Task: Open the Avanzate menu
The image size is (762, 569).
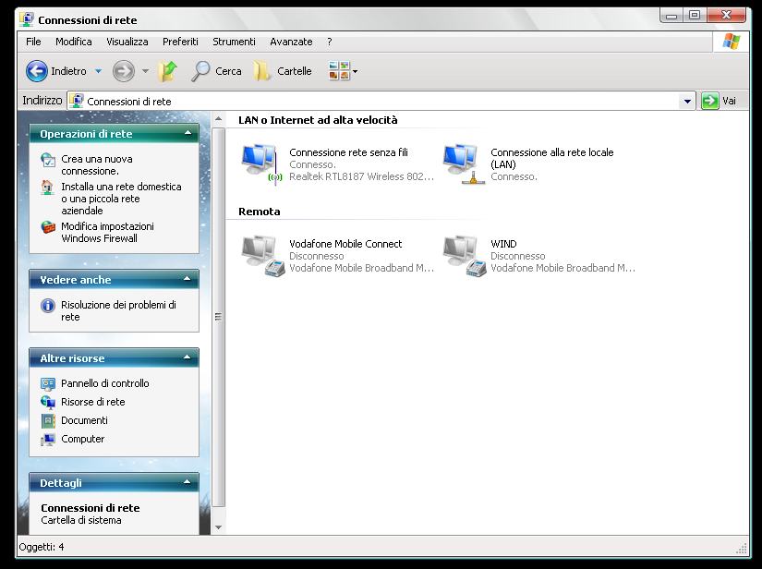Action: point(291,42)
